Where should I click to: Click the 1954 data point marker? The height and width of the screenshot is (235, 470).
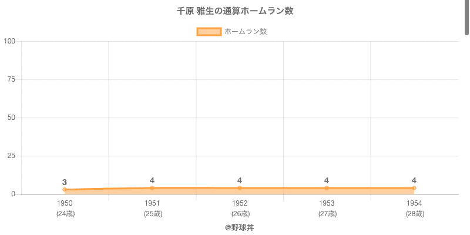pyautogui.click(x=414, y=188)
